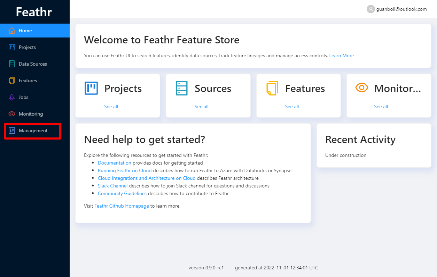Click the Home icon in sidebar
437x277 pixels.
pyautogui.click(x=12, y=31)
